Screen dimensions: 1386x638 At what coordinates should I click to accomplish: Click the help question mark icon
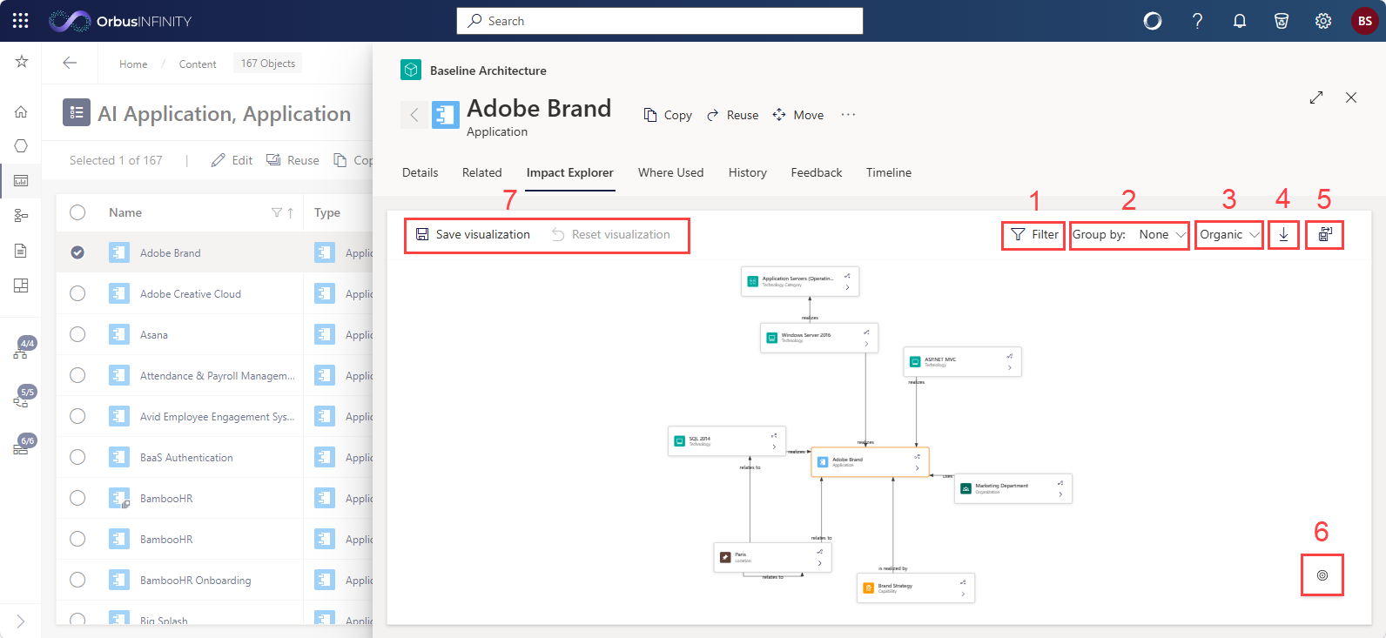[1198, 21]
